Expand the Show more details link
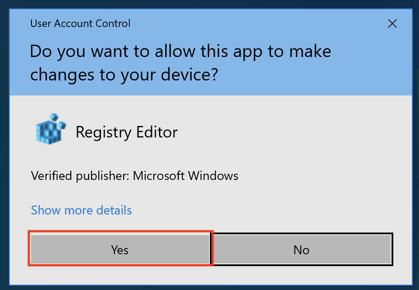Viewport: 419px width, 290px height. click(81, 210)
